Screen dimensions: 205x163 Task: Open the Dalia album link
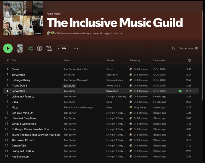coord(109,102)
